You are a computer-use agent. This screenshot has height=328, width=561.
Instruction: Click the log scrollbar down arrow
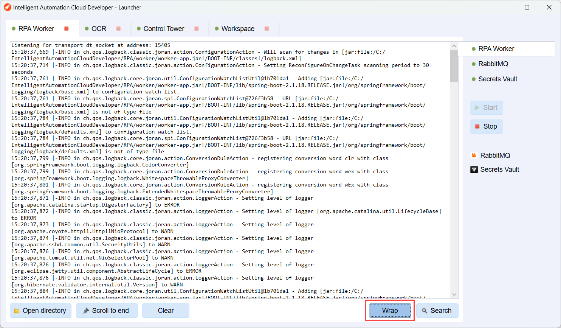[x=454, y=295]
